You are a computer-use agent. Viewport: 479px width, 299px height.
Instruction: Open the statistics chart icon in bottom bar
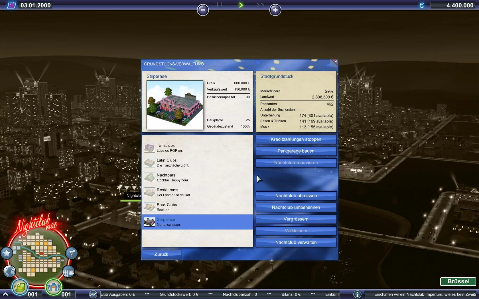point(93,294)
